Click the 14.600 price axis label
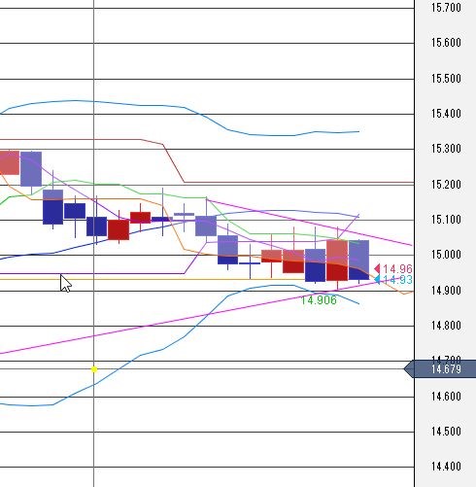476x487 pixels. (x=446, y=396)
